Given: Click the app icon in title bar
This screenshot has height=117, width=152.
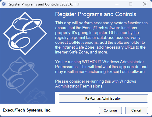Looking at the screenshot, I should coord(4,4).
